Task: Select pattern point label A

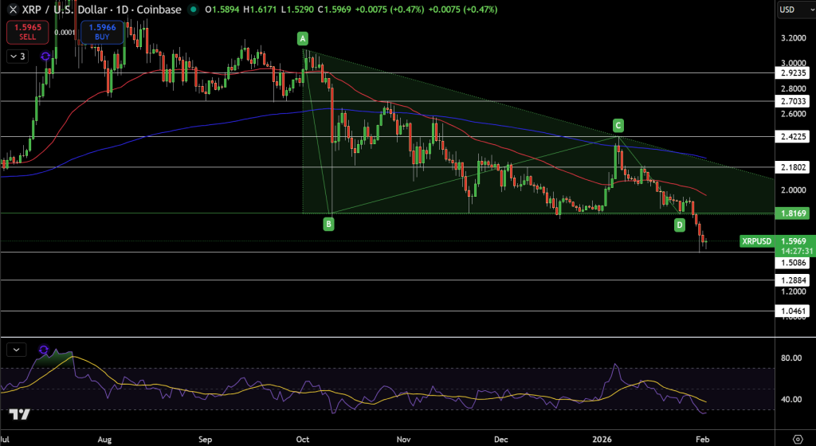Action: click(302, 38)
